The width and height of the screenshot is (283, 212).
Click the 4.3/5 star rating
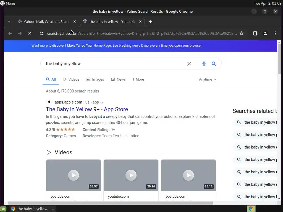pyautogui.click(x=60, y=130)
